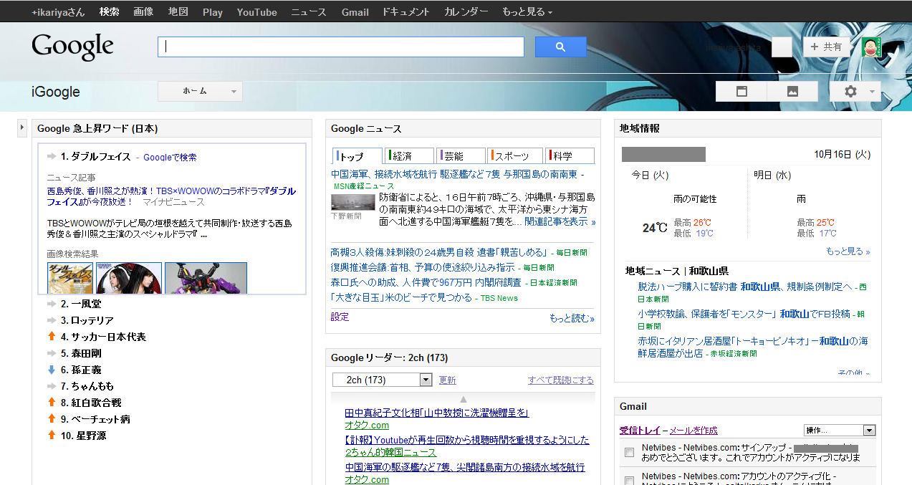Image resolution: width=912 pixels, height=485 pixels.
Task: Click the blue magnifying glass search button
Action: (560, 47)
